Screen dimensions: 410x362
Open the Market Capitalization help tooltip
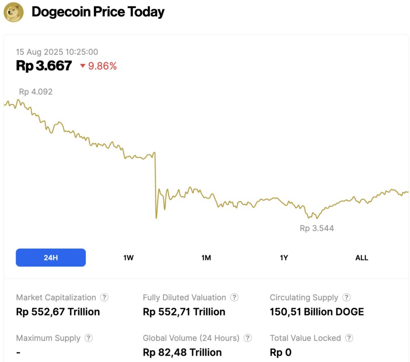click(104, 297)
